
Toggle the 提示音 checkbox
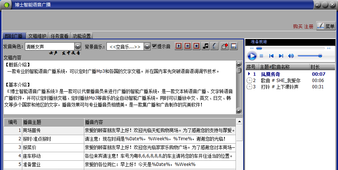154,46
